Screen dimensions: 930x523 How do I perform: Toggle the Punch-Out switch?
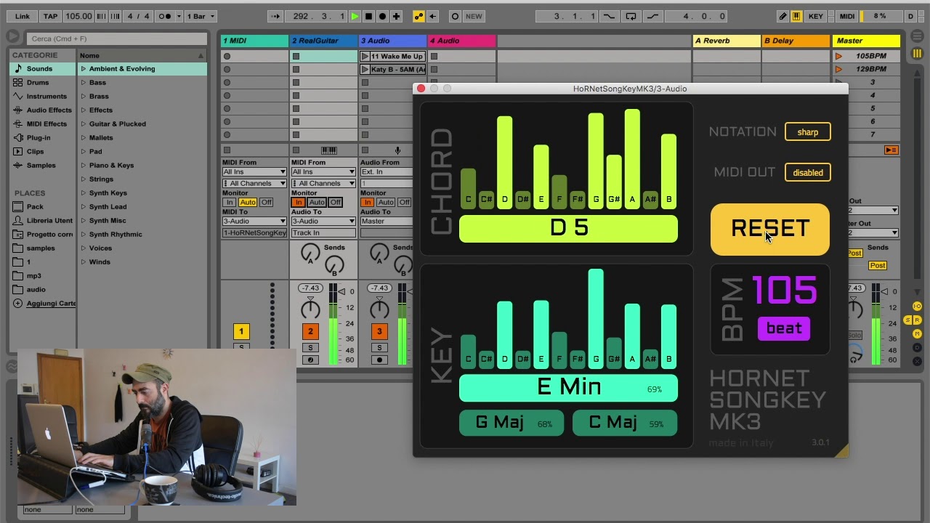click(x=652, y=16)
